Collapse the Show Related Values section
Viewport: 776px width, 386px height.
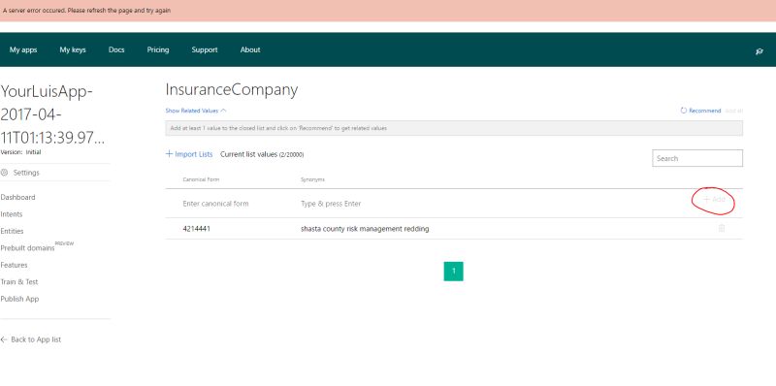click(x=196, y=111)
